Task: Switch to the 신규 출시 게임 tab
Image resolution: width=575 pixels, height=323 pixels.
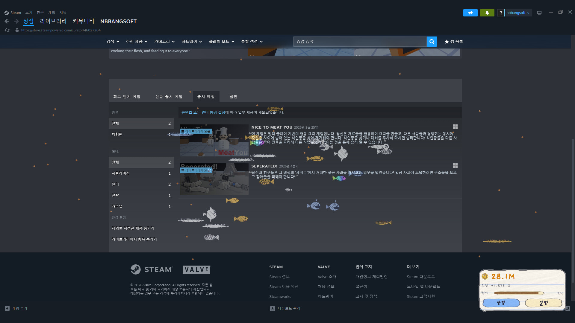Action: click(169, 97)
